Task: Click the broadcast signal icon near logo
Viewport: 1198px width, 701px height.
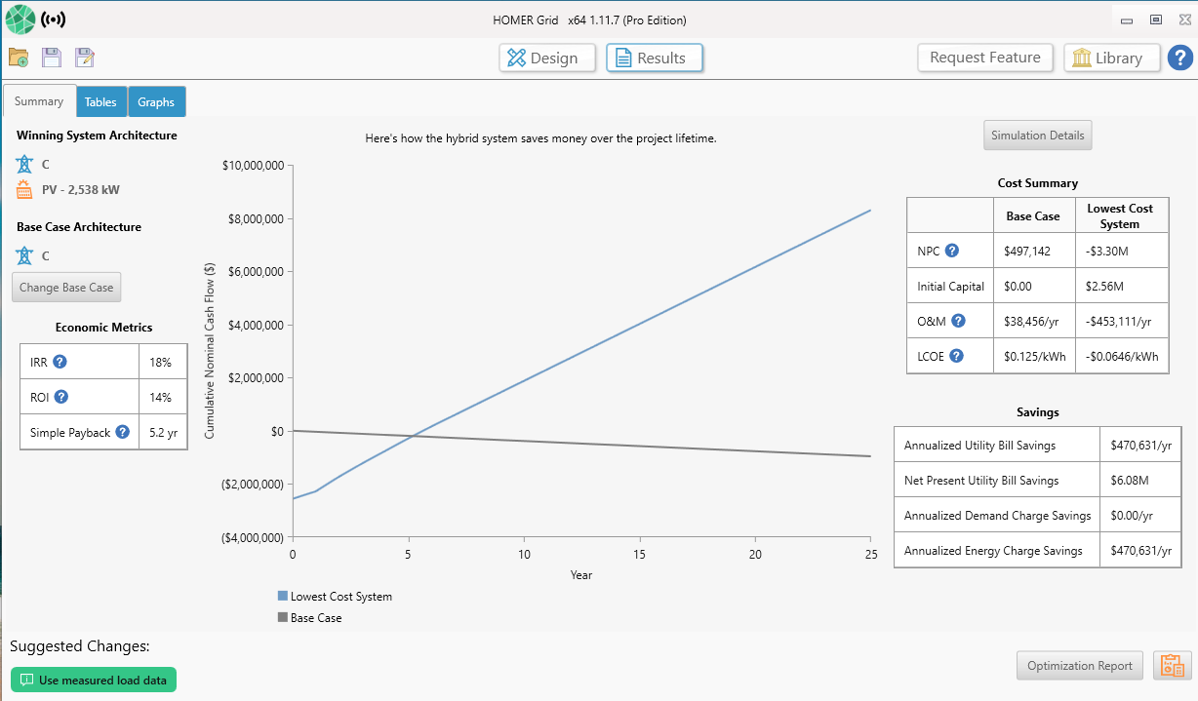Action: (53, 19)
